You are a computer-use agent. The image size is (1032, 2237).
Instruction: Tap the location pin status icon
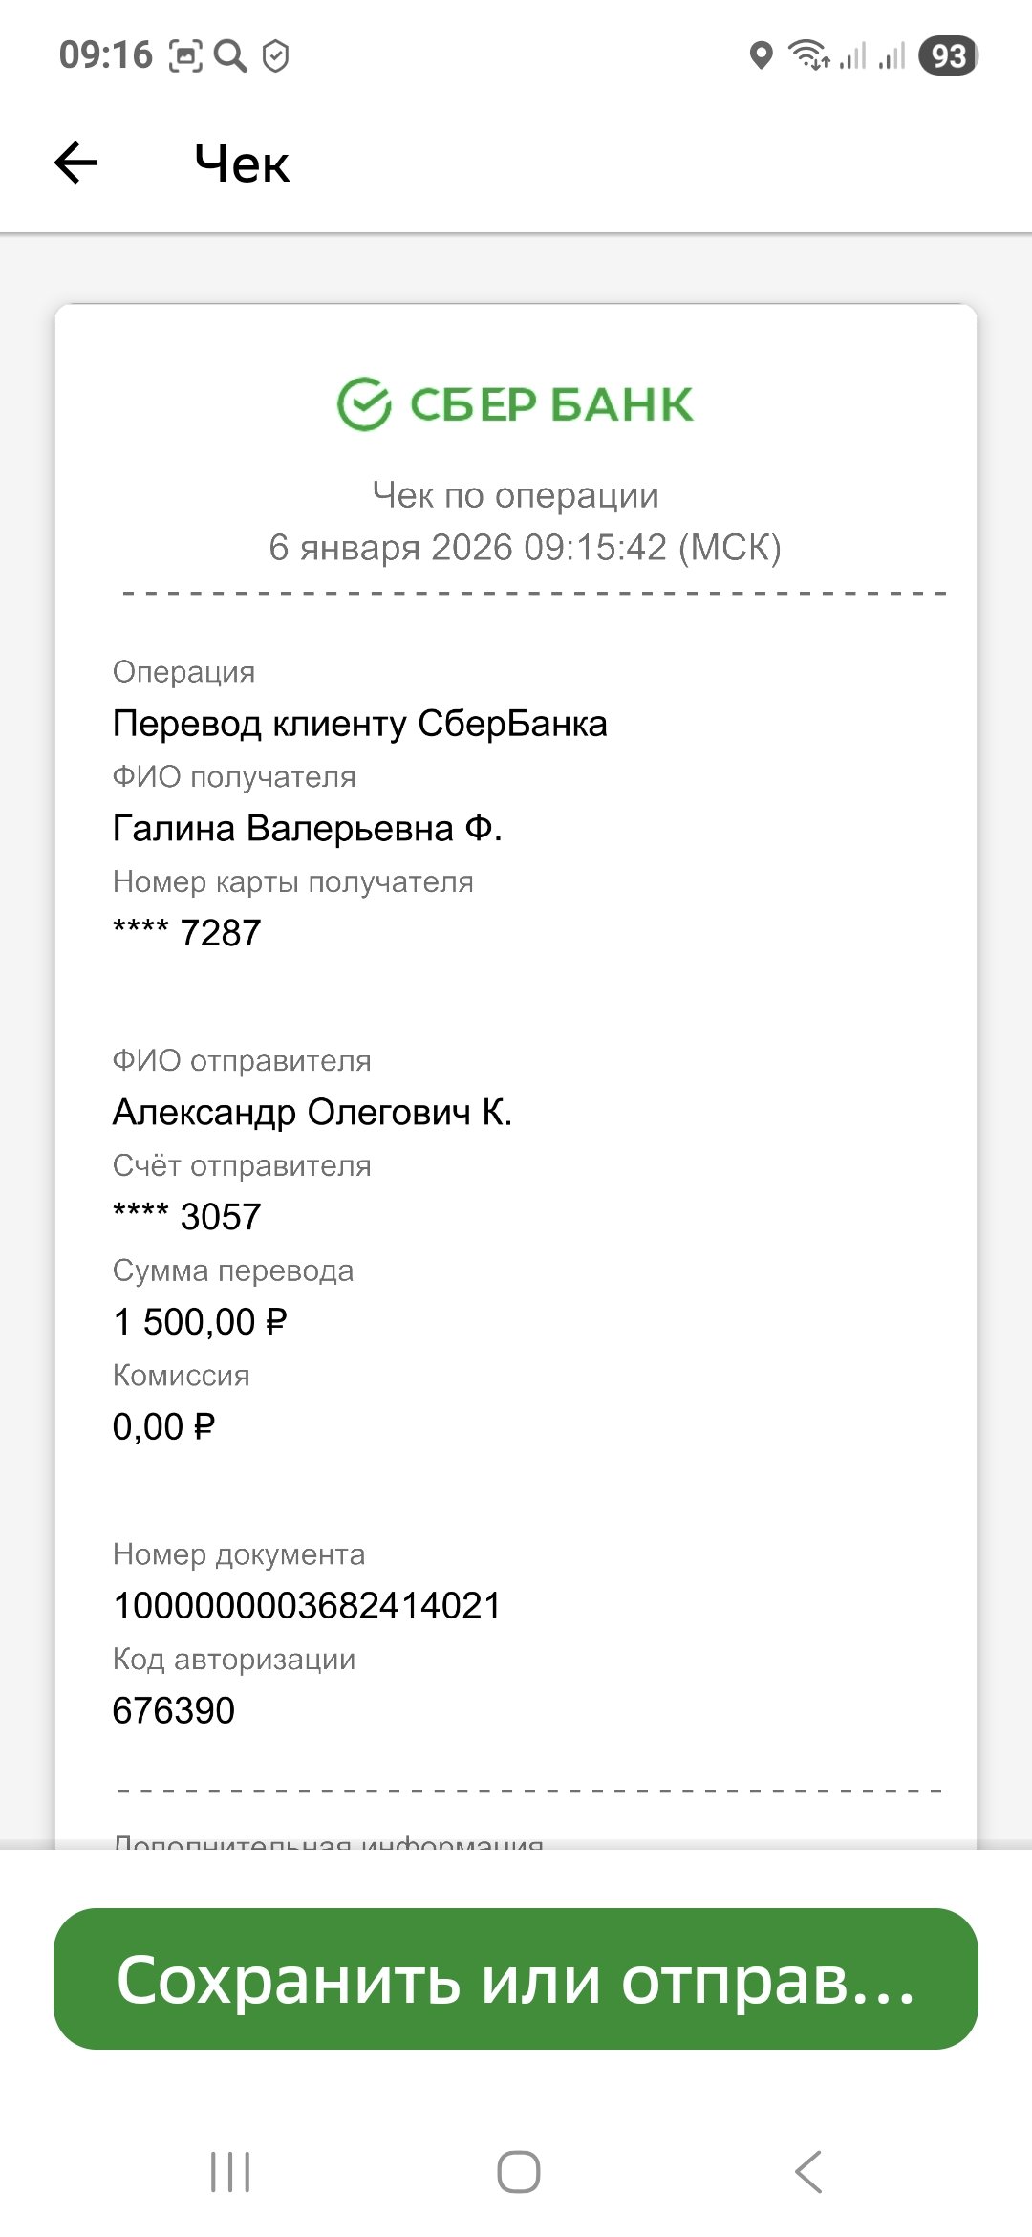(x=761, y=55)
